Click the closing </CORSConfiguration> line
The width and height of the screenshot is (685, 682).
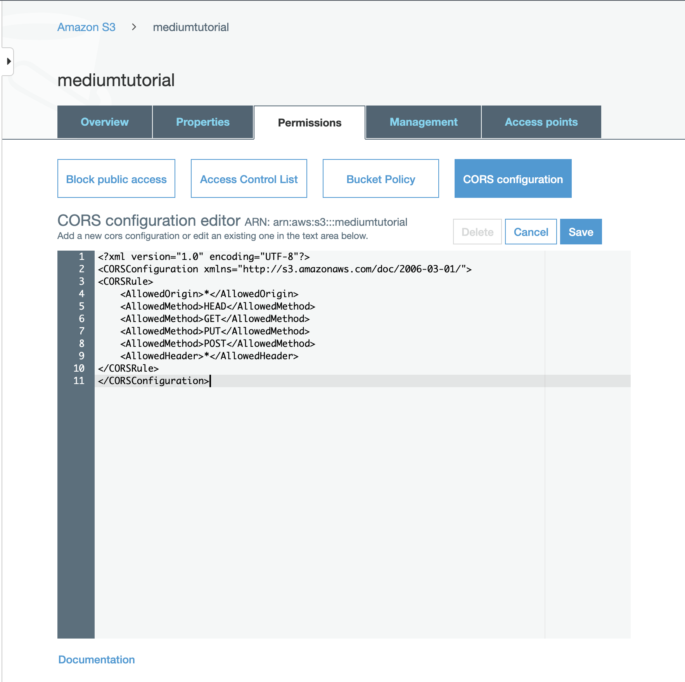tap(154, 381)
